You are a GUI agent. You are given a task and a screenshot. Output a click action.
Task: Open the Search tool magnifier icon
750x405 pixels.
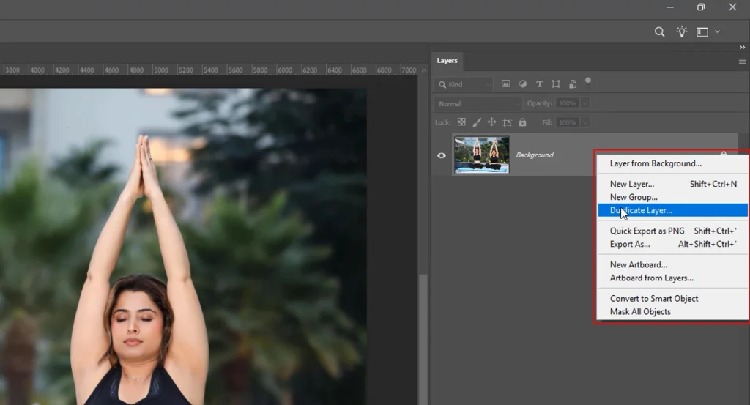pos(659,32)
